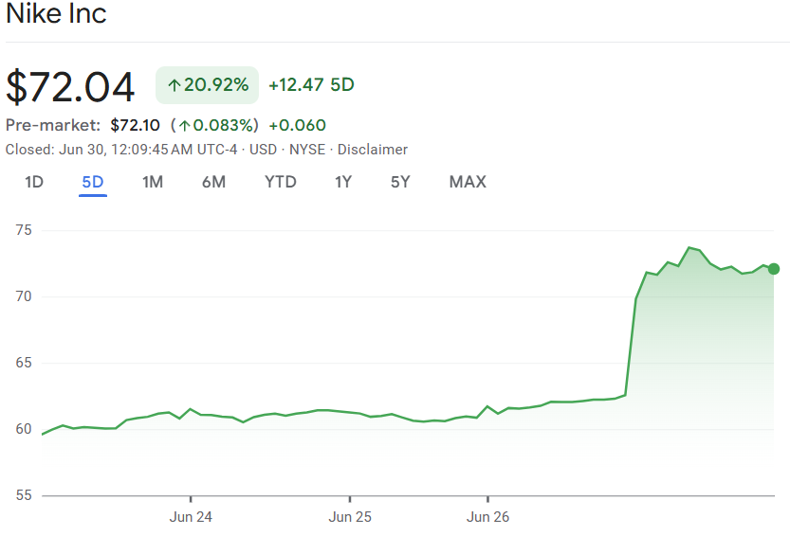Click the active 5D tab

[93, 182]
